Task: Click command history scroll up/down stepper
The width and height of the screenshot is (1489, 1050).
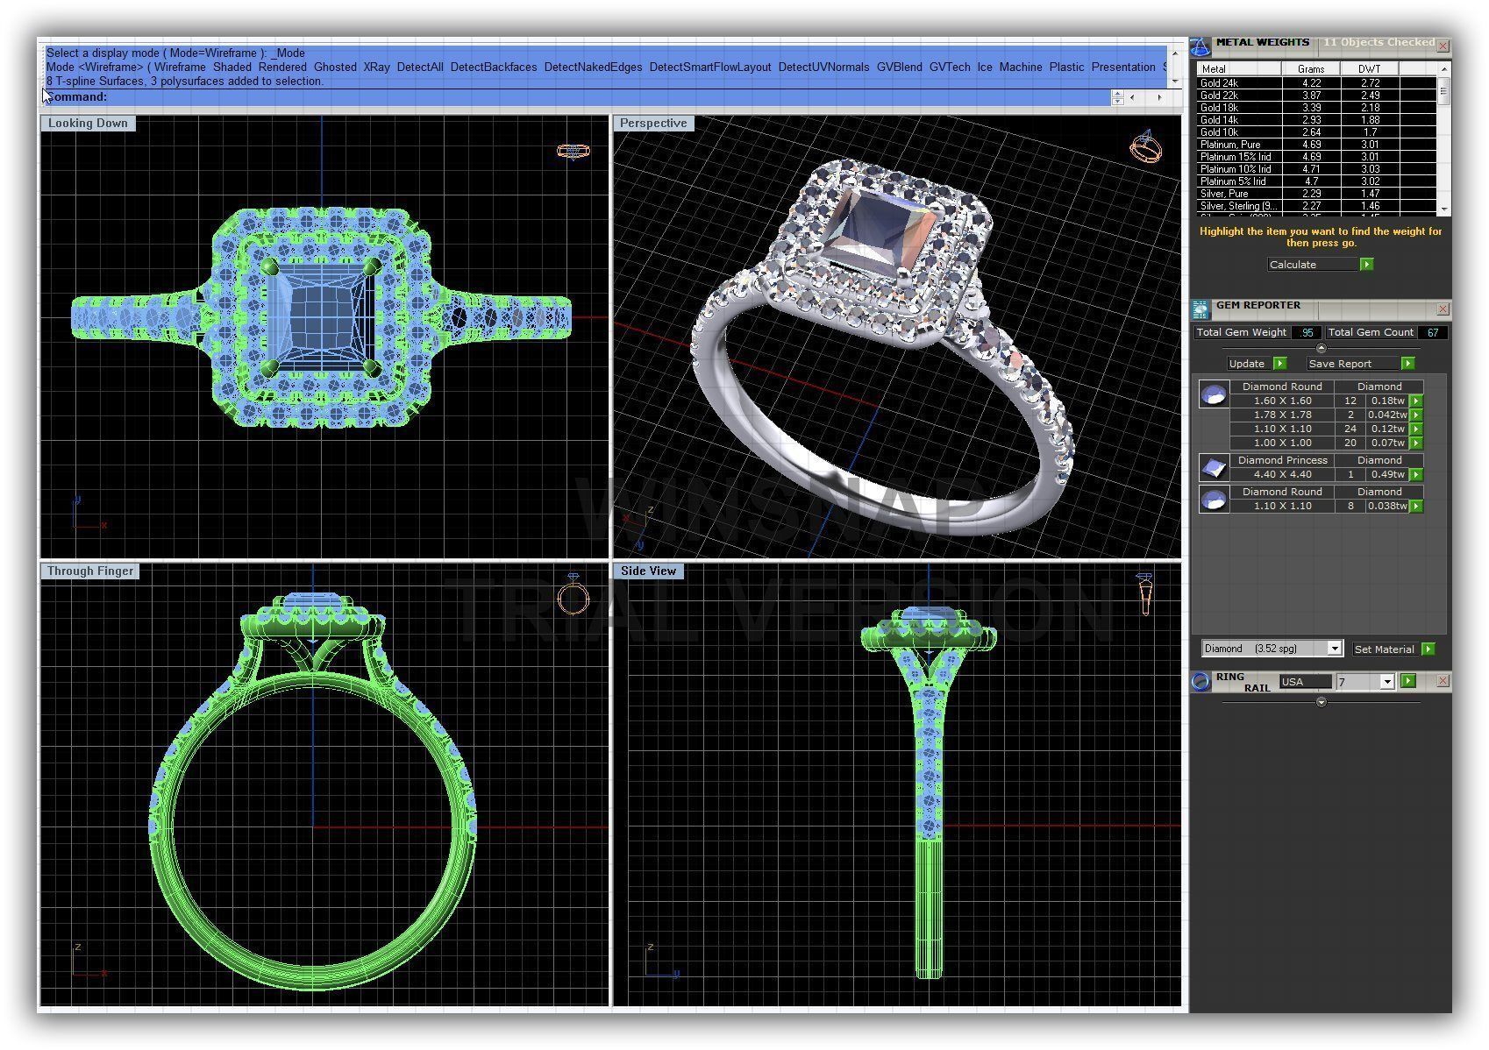Action: [x=1117, y=97]
